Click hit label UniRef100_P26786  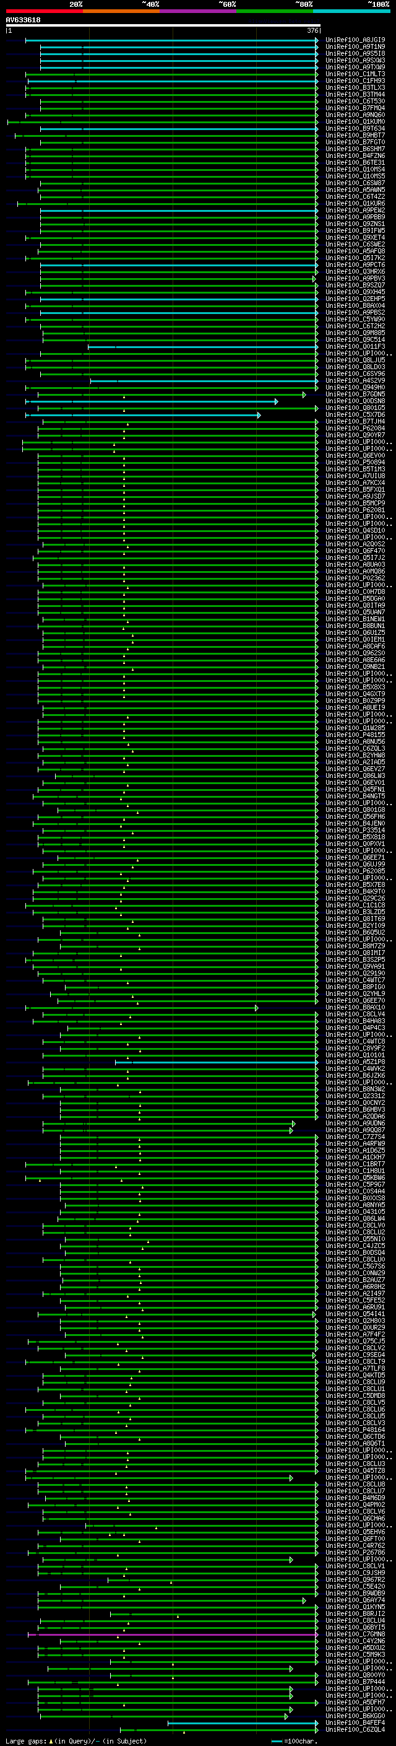pos(355,1552)
